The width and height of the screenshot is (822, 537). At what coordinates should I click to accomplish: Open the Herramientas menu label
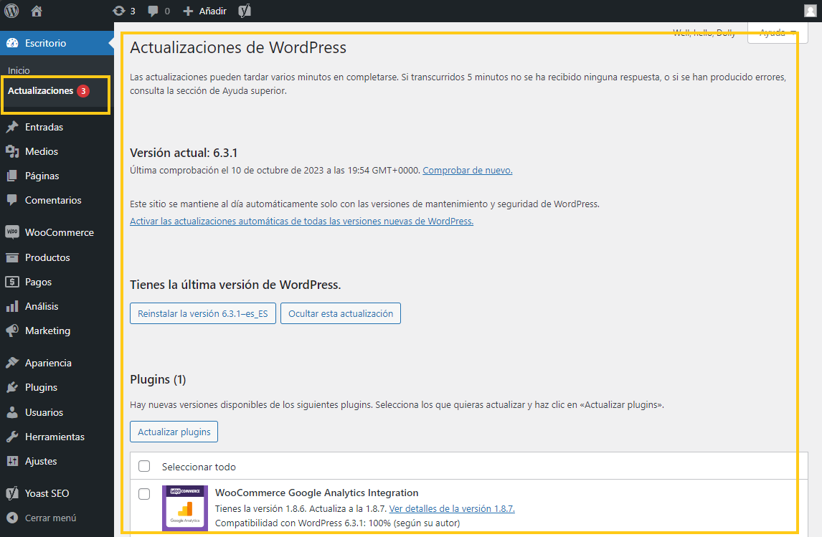pyautogui.click(x=55, y=437)
